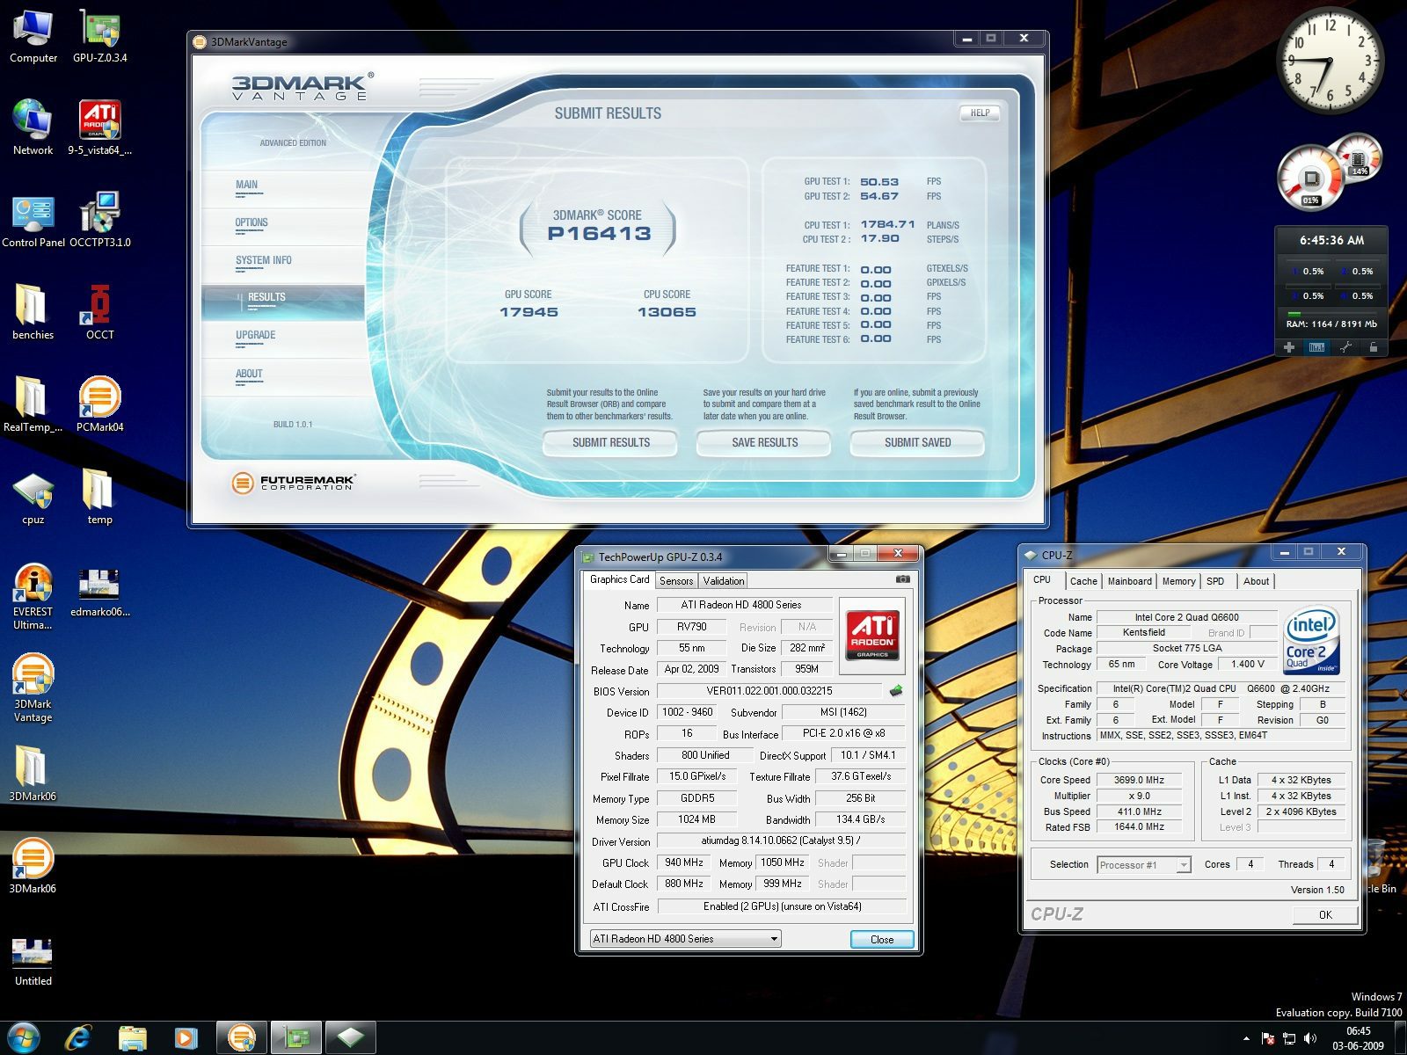Launch Internet Explorer from taskbar

tap(78, 1038)
